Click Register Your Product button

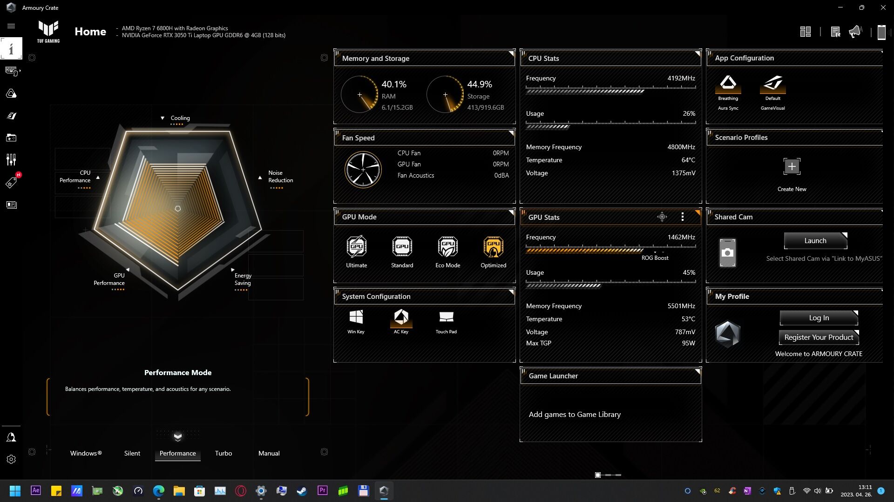coord(819,337)
